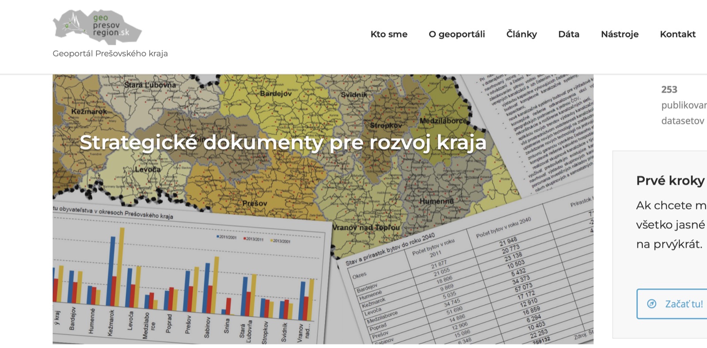Go to the Kontakt page
Viewport: 707px width, 348px height.
(677, 34)
